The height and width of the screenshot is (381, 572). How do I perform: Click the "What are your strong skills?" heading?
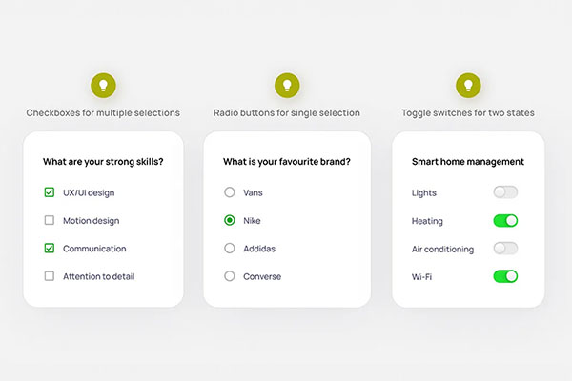click(103, 162)
